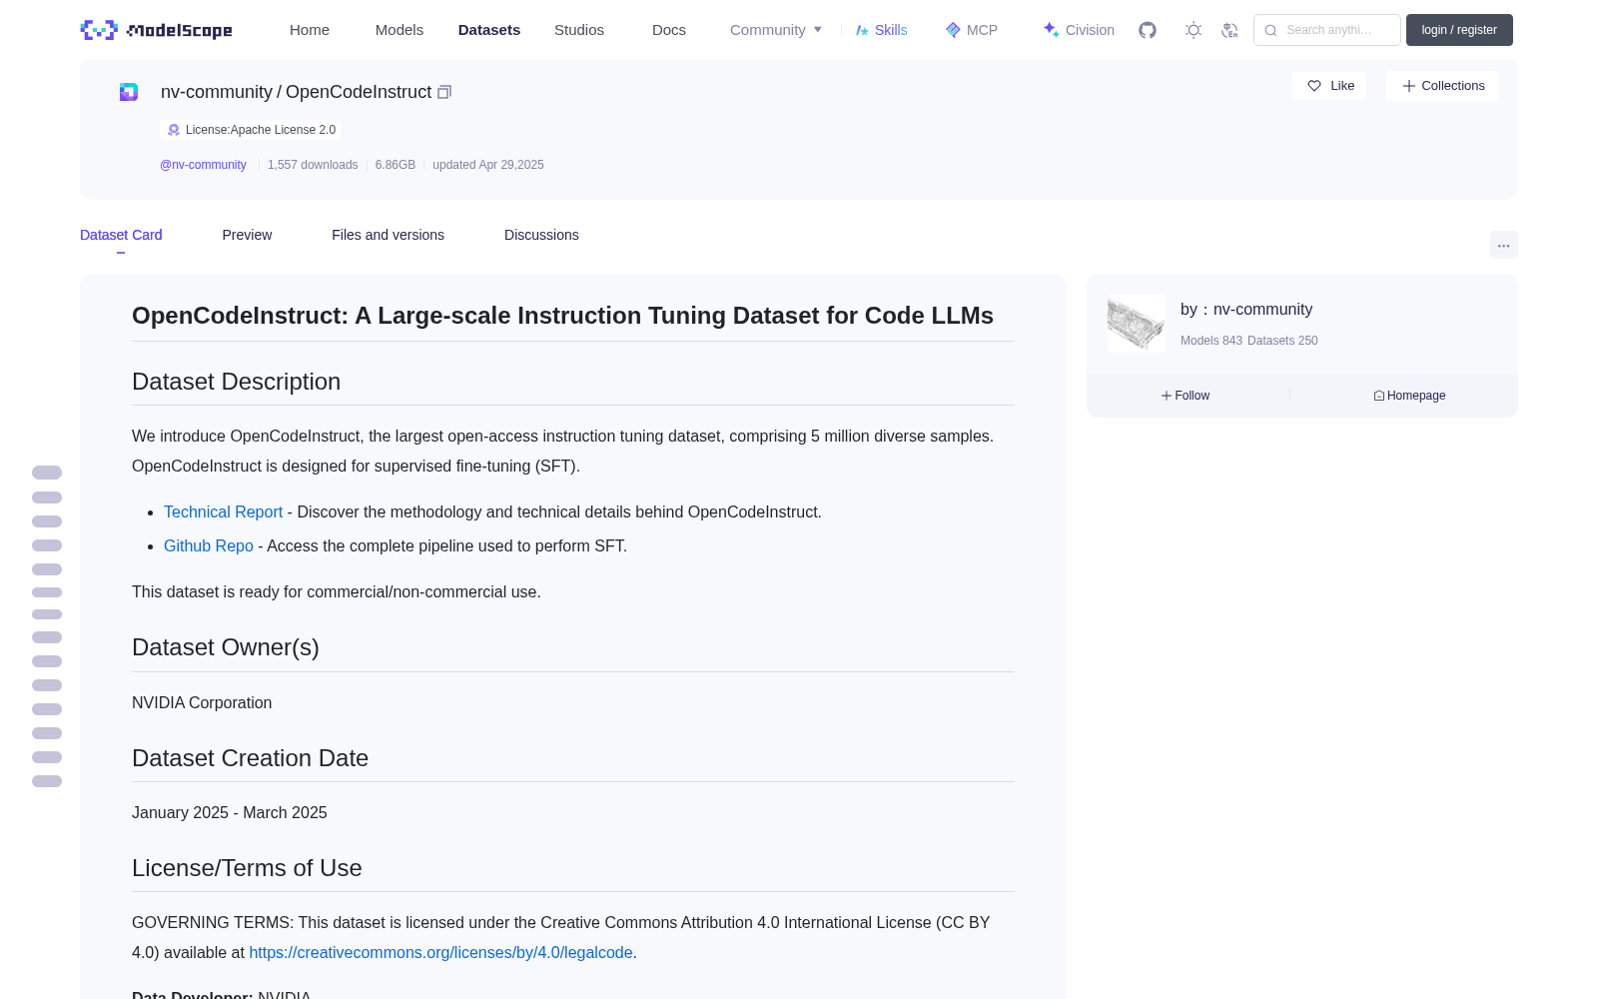
Task: Open the creativecommons.org legalcode link
Action: pos(440,952)
